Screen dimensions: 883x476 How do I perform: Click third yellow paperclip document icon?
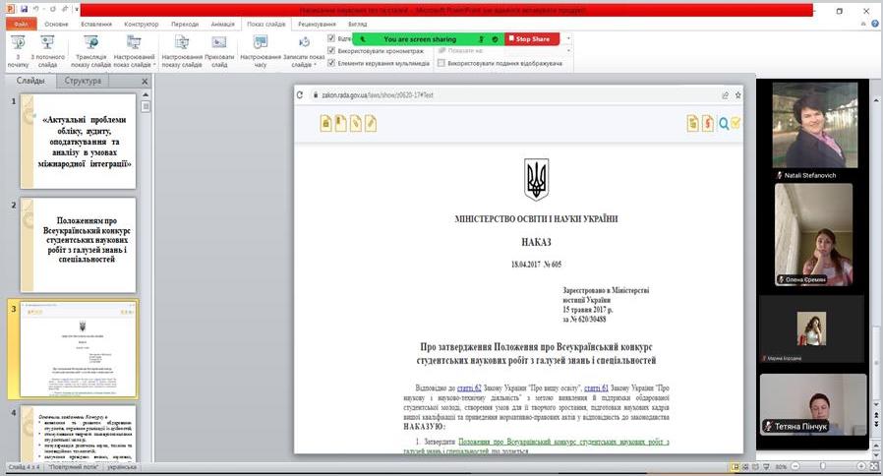click(355, 123)
